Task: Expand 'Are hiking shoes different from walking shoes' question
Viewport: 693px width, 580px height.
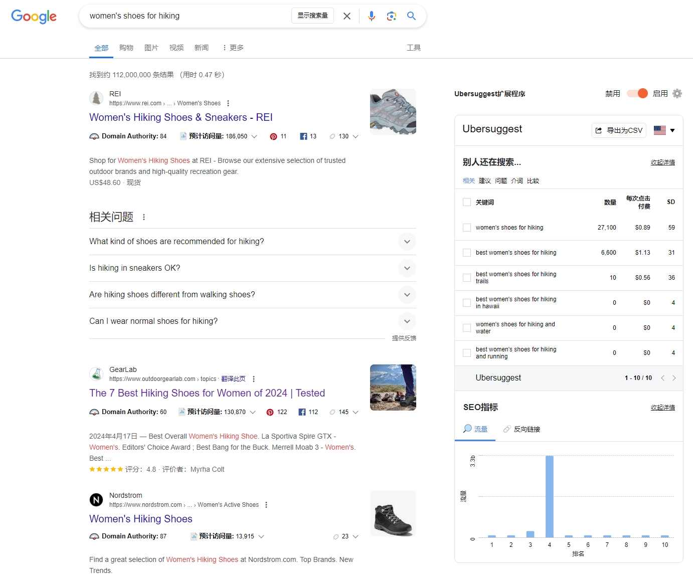Action: [407, 295]
